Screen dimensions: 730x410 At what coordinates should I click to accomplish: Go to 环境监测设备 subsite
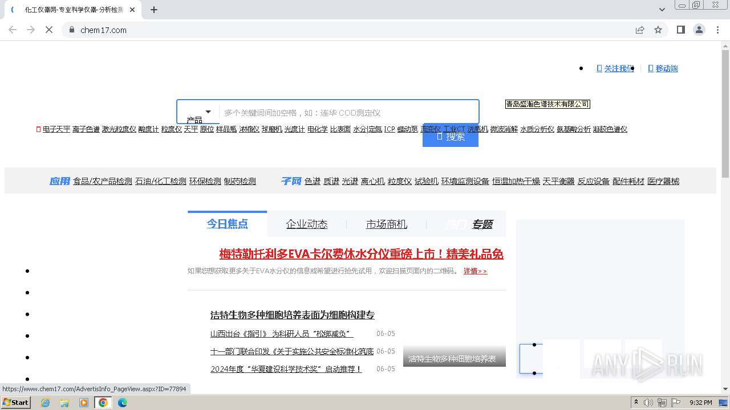coord(465,181)
